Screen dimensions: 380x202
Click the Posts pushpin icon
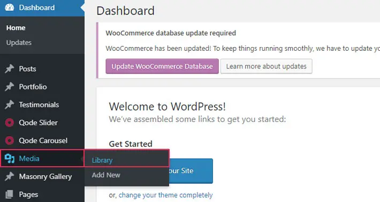click(x=10, y=69)
